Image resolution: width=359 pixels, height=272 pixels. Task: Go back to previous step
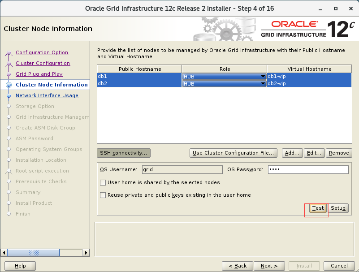pyautogui.click(x=238, y=266)
